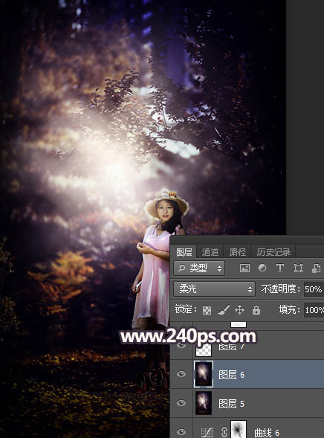Filter layers by pixel image icon
Image resolution: width=324 pixels, height=438 pixels.
(x=244, y=268)
